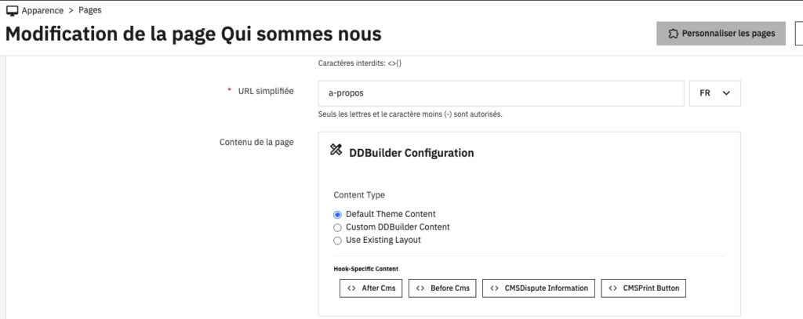Click the code icon on Before Cms
Viewport: 803px width, 319px height.
pos(420,288)
